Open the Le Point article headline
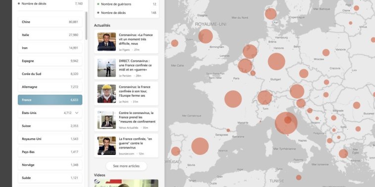The image size is (375, 187). coord(135,91)
